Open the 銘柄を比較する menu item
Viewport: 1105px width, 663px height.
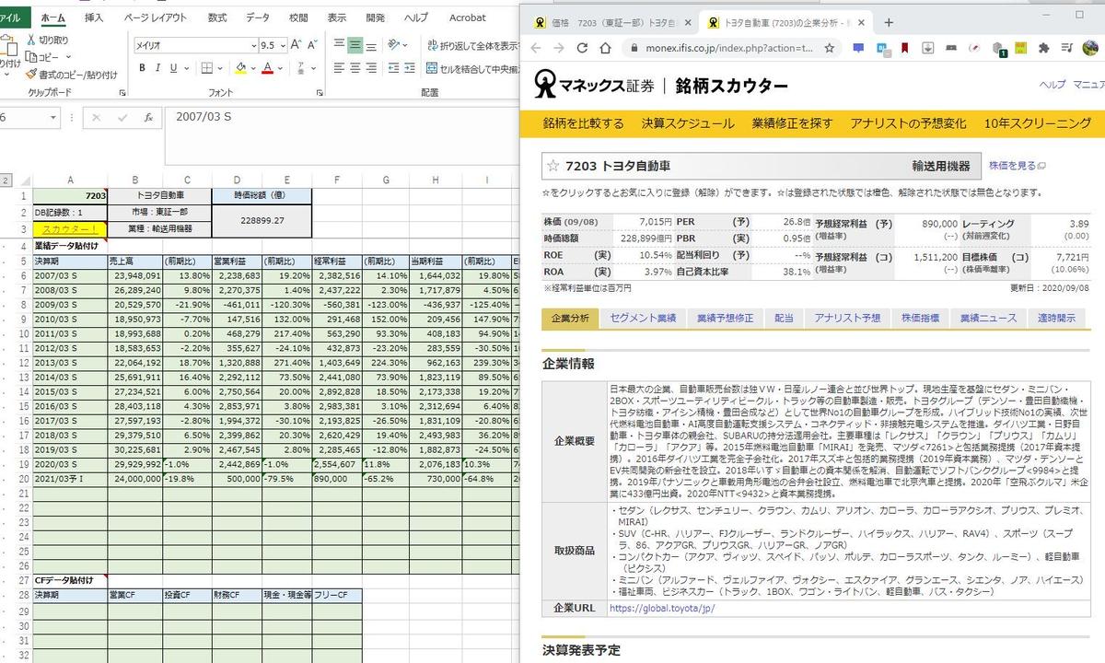[584, 123]
